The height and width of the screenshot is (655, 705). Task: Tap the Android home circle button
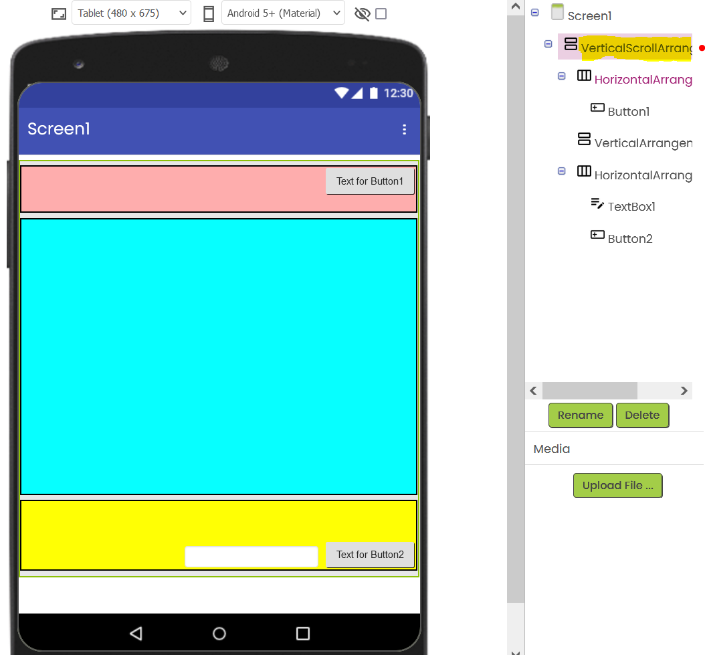[219, 634]
